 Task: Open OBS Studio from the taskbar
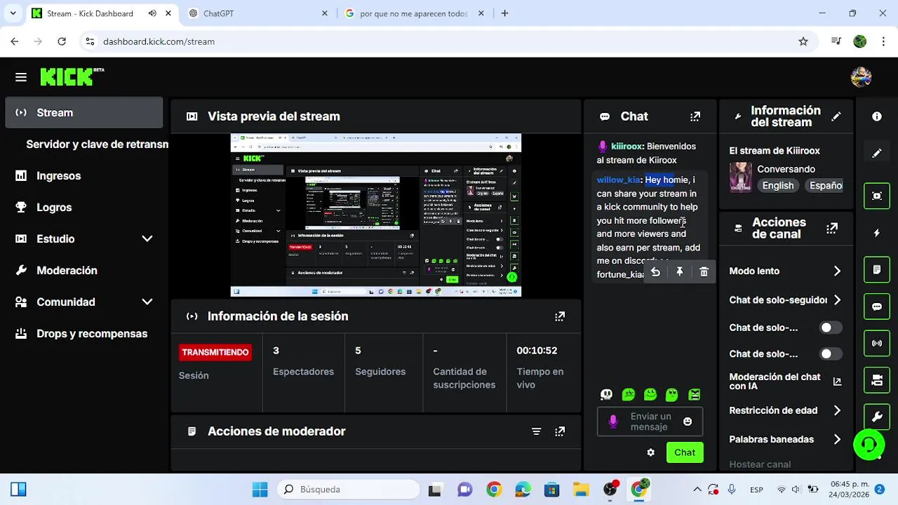click(x=611, y=489)
